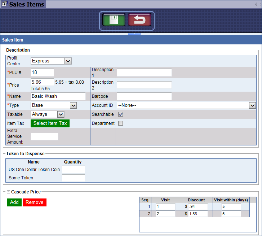This screenshot has height=236, width=262.
Task: Open the Account ID dropdown
Action: tap(252, 105)
